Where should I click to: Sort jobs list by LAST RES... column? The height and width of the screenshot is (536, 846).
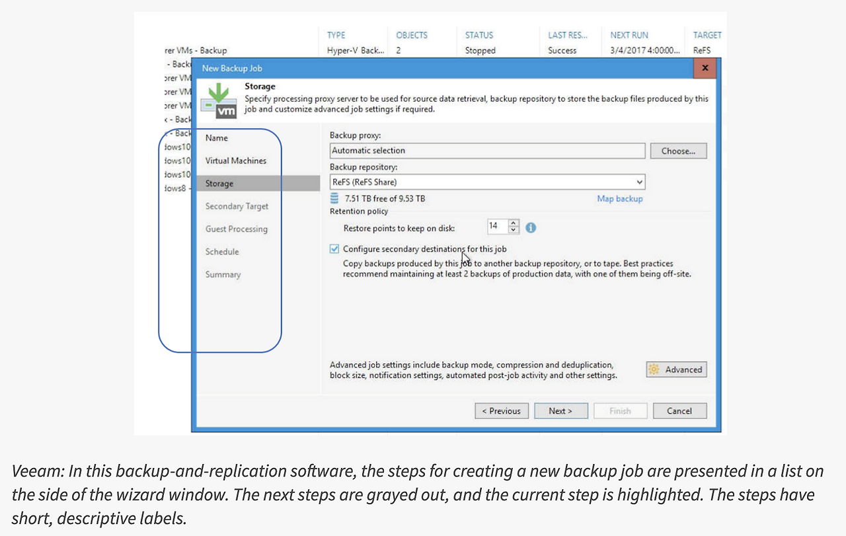[568, 35]
